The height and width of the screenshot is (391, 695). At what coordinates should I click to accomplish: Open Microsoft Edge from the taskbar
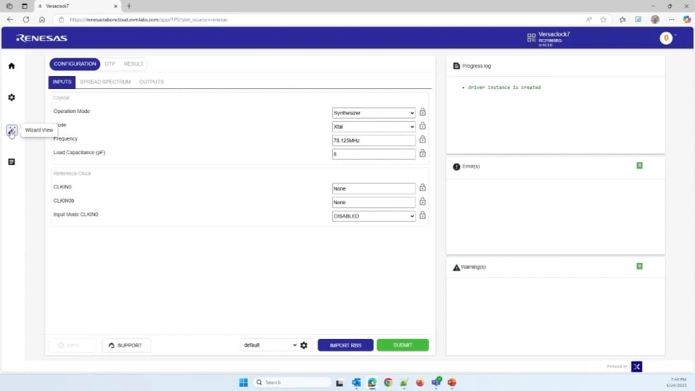tap(372, 382)
